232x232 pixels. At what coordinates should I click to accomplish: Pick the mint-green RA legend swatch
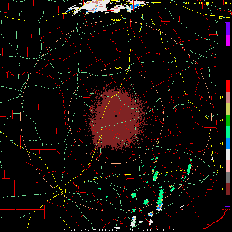coord(228,132)
